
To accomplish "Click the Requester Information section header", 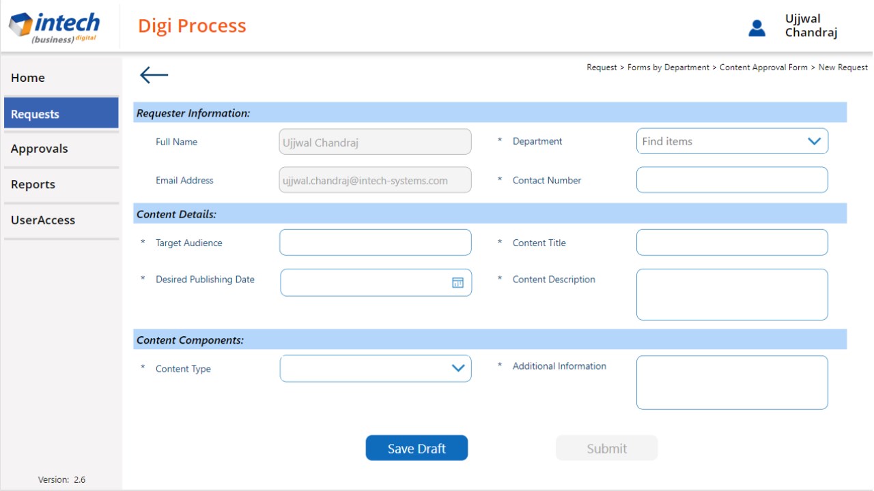I will point(490,113).
